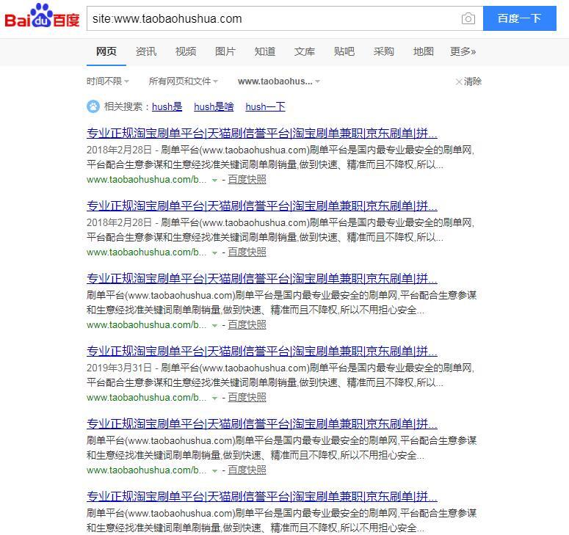569x535 pixels.
Task: Expand the third result's URL arrow
Action: coord(214,325)
